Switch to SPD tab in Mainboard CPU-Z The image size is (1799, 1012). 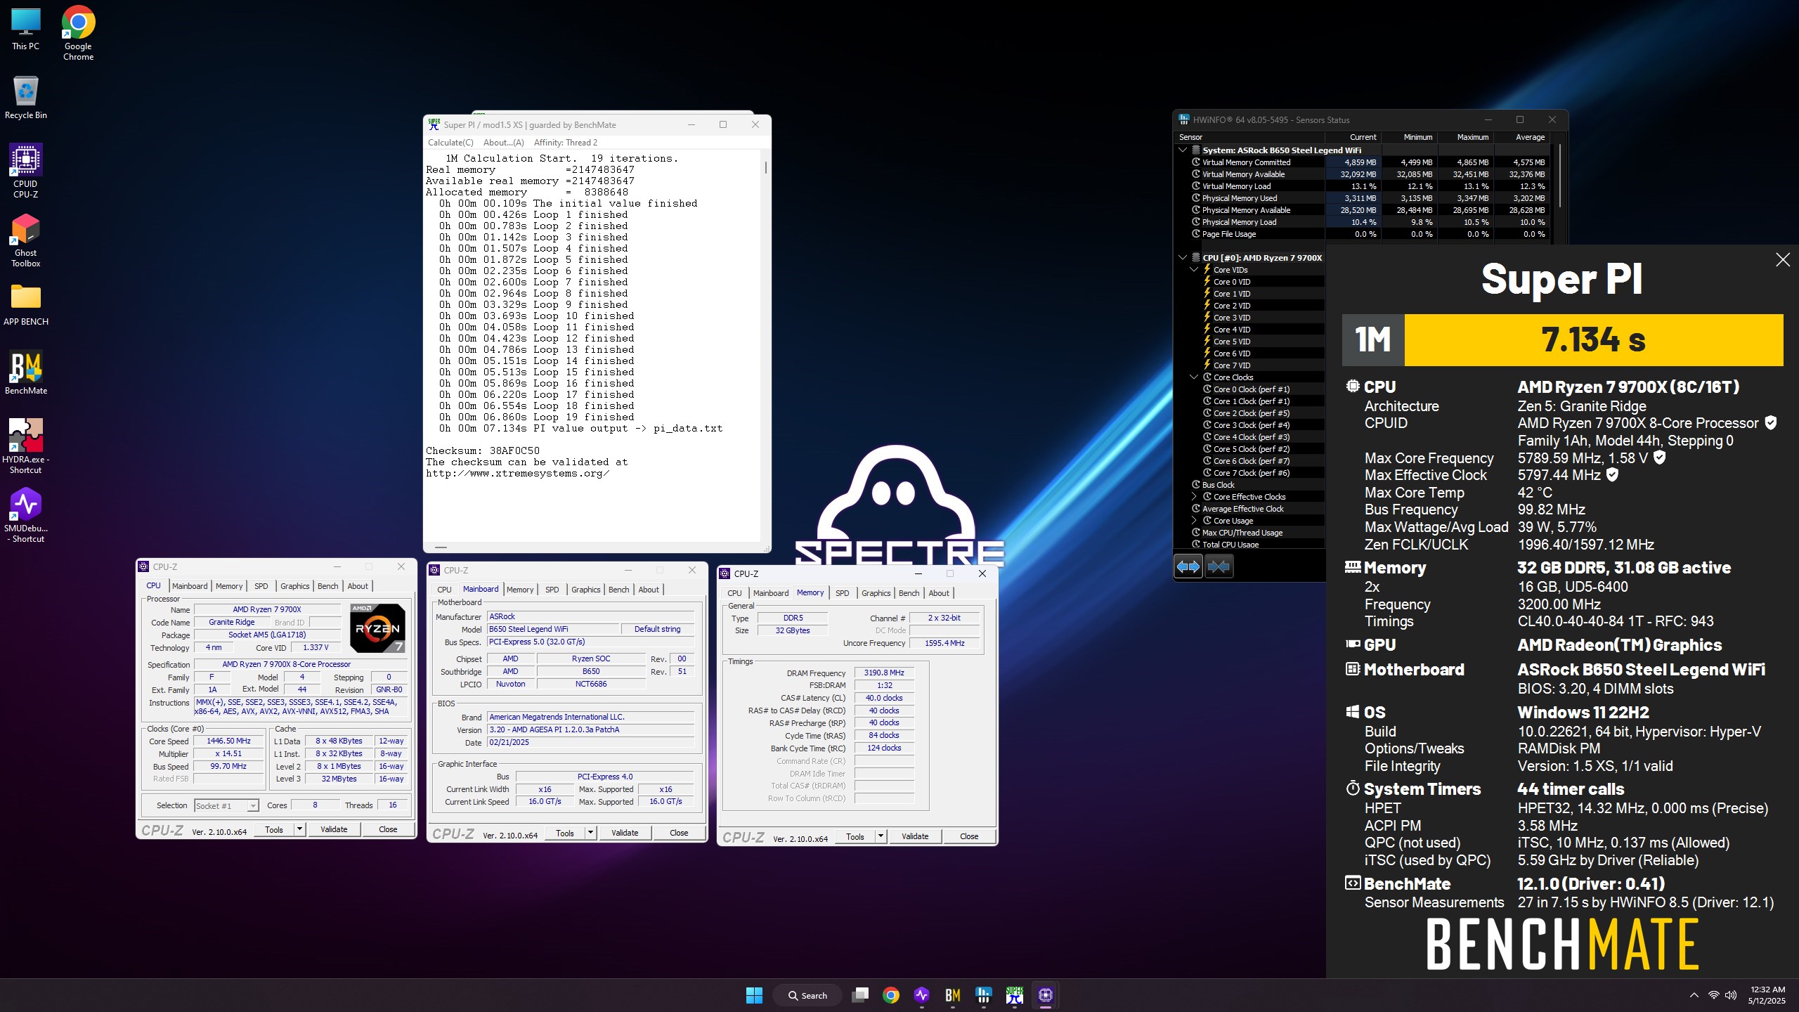pos(552,590)
